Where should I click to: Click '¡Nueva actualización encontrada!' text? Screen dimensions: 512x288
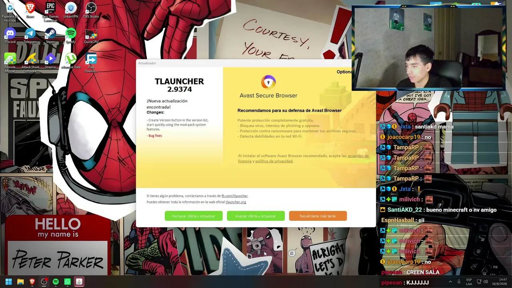click(x=167, y=104)
